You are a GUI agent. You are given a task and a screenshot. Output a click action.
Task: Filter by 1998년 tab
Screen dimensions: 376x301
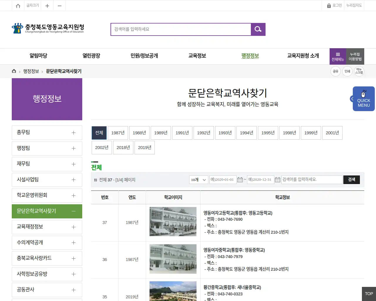coord(289,133)
